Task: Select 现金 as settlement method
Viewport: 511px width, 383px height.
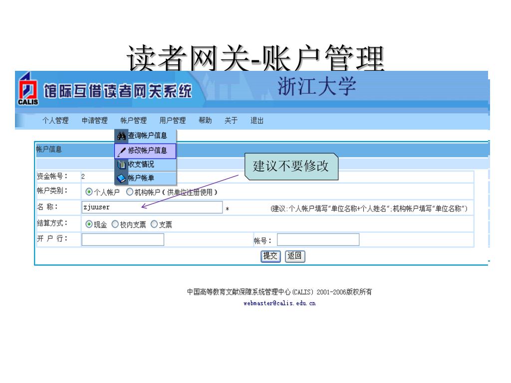Action: coord(89,224)
